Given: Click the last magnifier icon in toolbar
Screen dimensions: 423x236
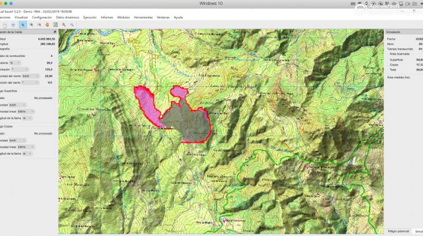Looking at the screenshot, I should click(72, 25).
